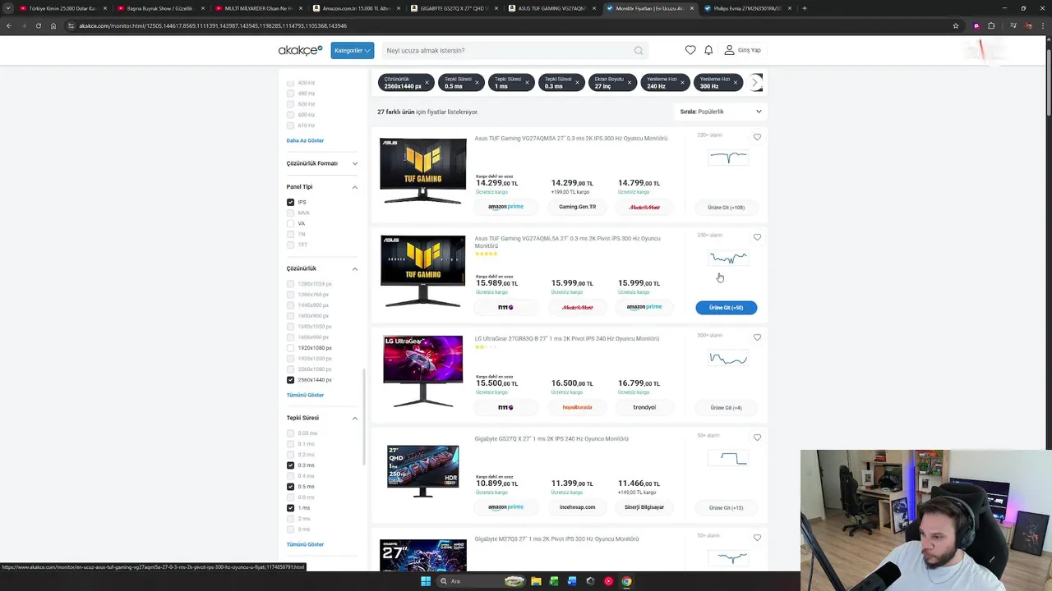This screenshot has height=591, width=1052.
Task: Remove the 0.3 ms Tepki Süresi chip
Action: coord(577,82)
